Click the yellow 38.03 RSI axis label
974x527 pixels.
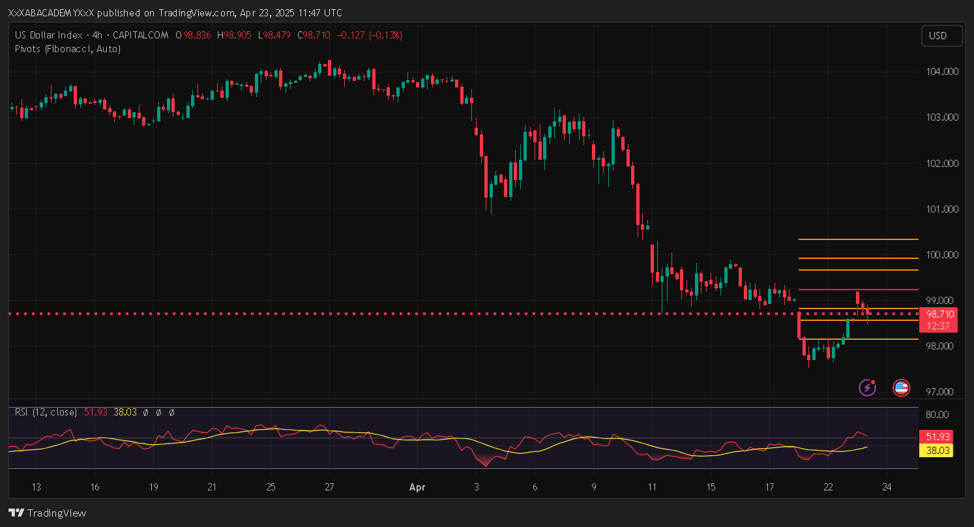[935, 449]
